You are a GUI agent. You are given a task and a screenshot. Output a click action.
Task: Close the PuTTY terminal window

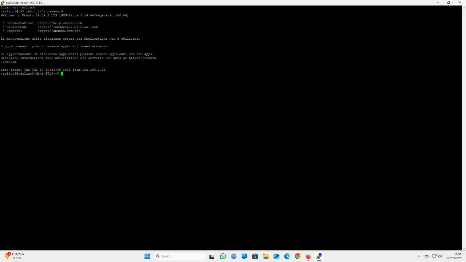tap(460, 3)
